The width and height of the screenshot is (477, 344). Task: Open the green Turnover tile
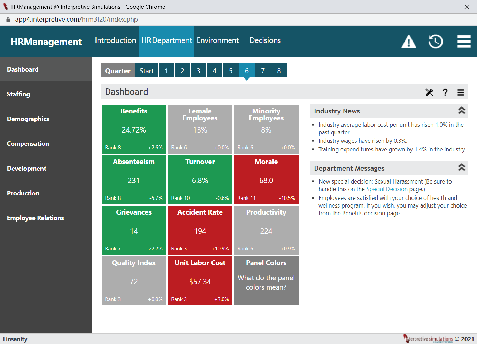tap(200, 180)
